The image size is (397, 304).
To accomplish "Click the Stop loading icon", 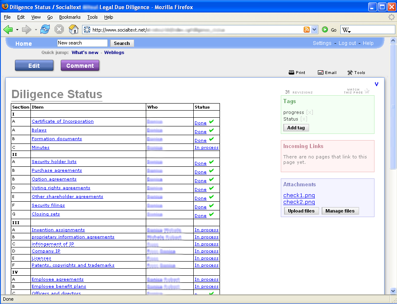I will 59,30.
